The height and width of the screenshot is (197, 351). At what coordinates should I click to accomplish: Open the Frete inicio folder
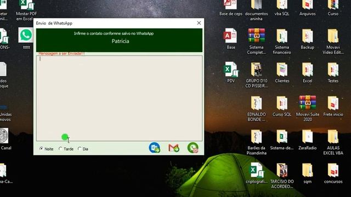(333, 106)
